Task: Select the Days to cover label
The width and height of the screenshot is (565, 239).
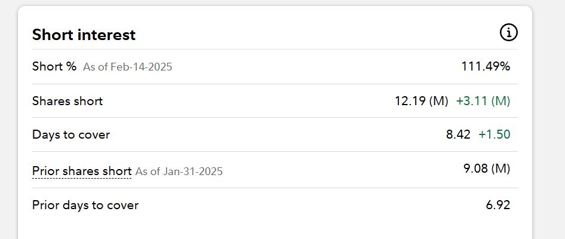Action: pos(71,134)
